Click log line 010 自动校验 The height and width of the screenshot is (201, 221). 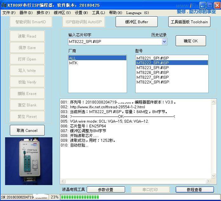(74, 145)
